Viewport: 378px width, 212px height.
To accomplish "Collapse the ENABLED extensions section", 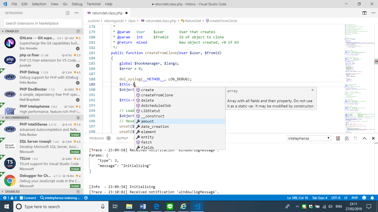I will (x=42, y=31).
